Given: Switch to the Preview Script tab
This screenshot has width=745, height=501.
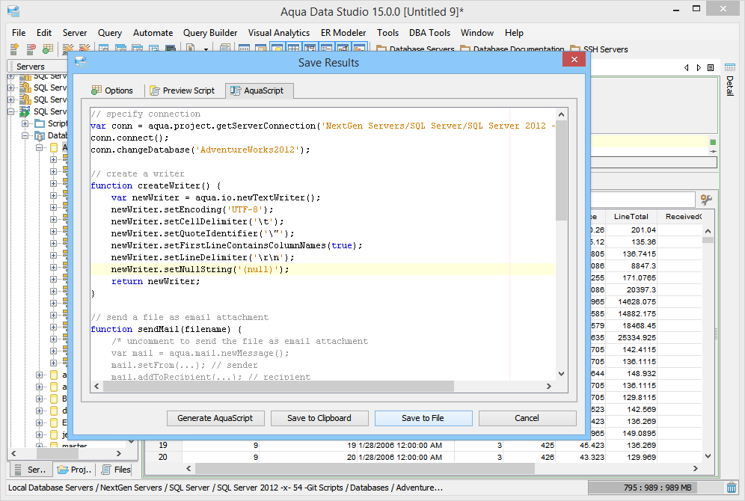Looking at the screenshot, I should click(183, 90).
